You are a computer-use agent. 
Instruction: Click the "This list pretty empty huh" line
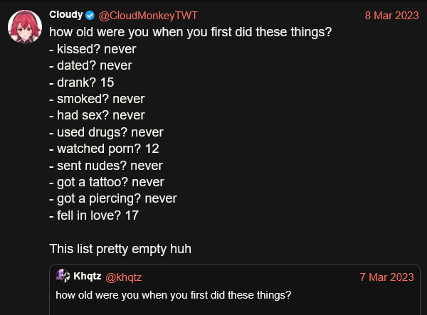(120, 249)
